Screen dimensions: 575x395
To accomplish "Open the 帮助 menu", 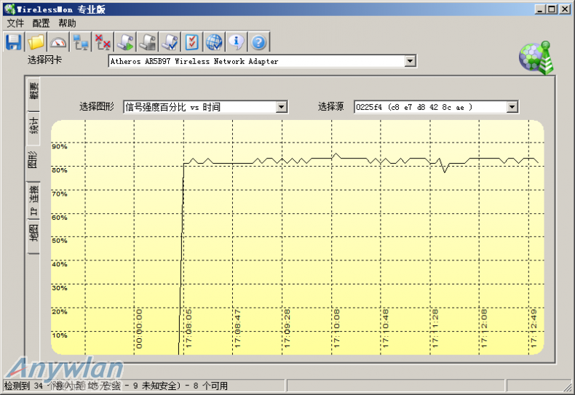I will 67,23.
